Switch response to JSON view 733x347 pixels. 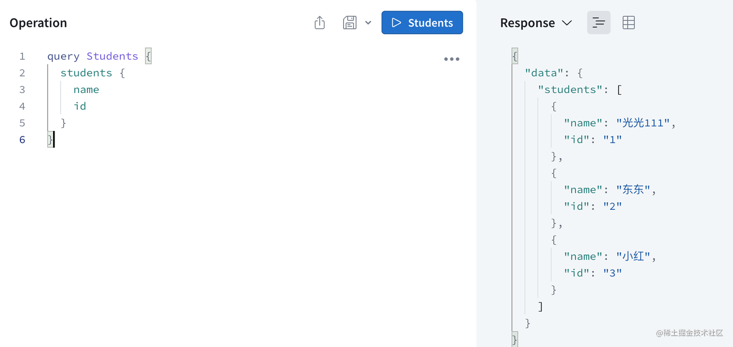(599, 23)
